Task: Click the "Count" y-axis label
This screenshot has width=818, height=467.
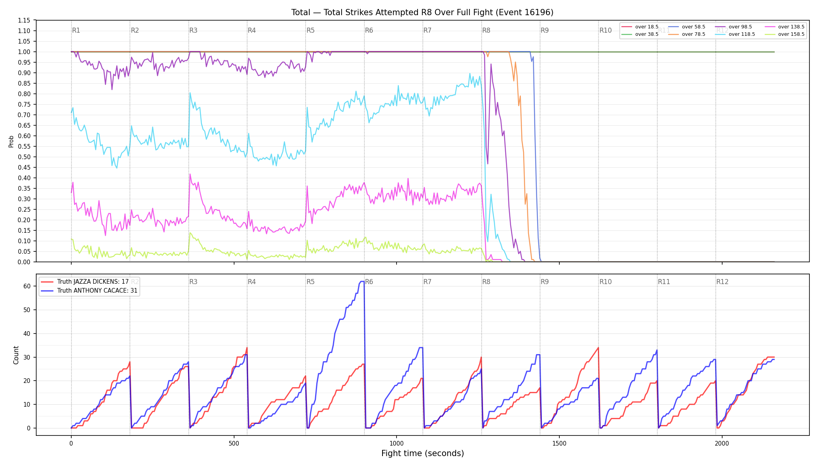Action: [16, 355]
